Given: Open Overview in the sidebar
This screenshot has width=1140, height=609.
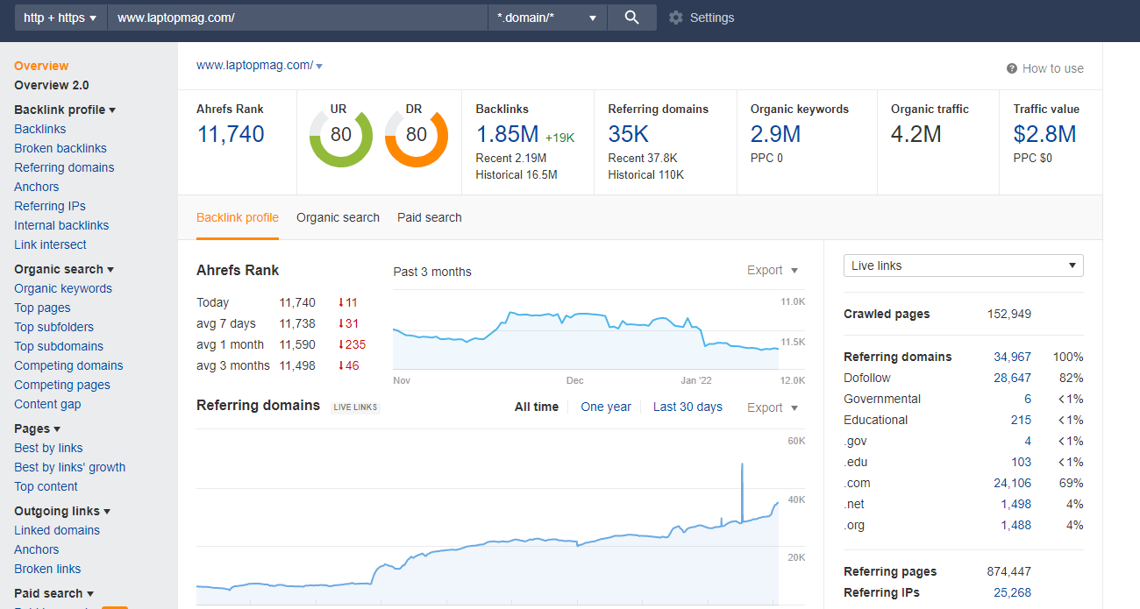Looking at the screenshot, I should [x=41, y=66].
